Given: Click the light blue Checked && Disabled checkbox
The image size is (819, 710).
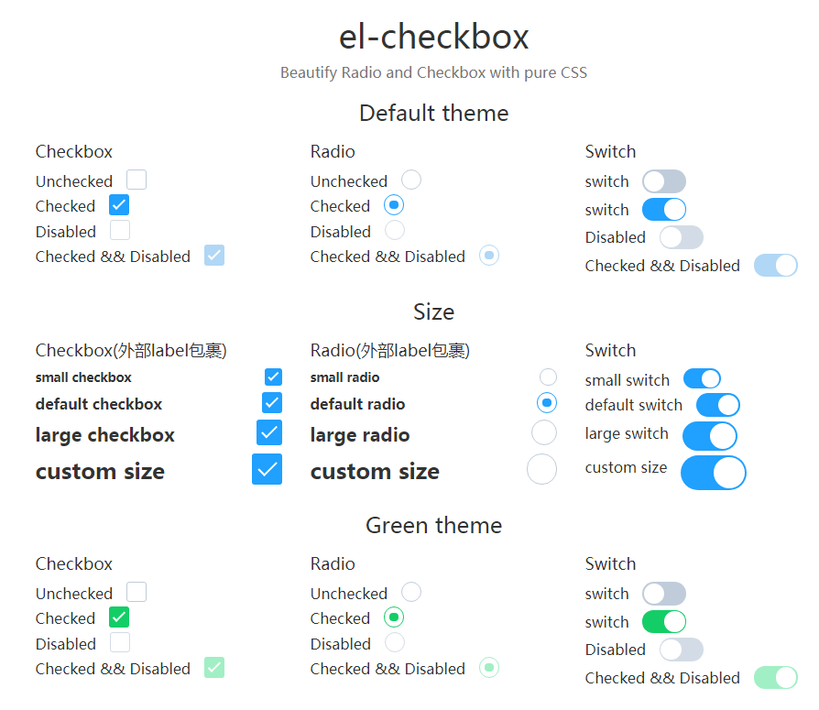Looking at the screenshot, I should [x=214, y=256].
